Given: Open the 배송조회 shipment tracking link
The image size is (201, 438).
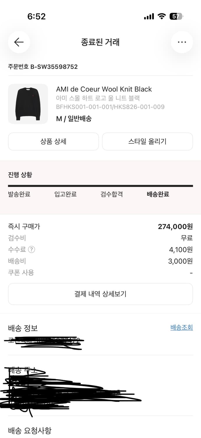Looking at the screenshot, I should 181,327.
